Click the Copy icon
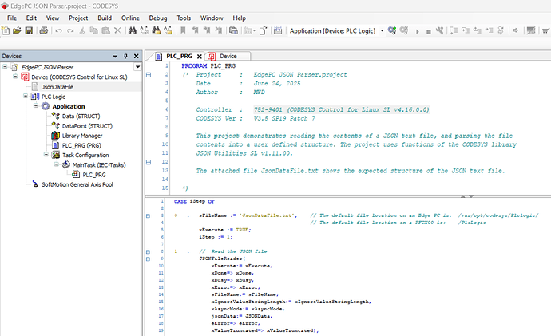Viewport: 551px width, 336px height. pos(93,30)
